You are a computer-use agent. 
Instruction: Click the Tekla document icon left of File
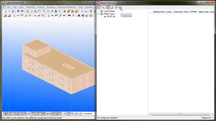(x=4, y=7)
